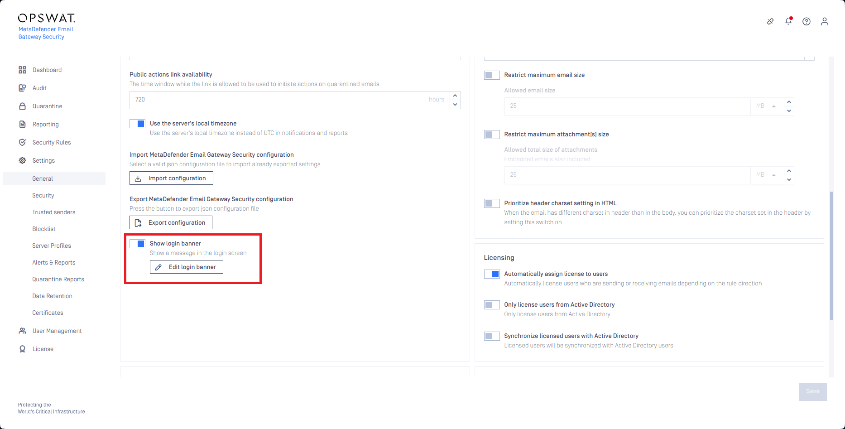Screen dimensions: 845x429
Task: Decrease public actions link hours value
Action: (x=455, y=105)
